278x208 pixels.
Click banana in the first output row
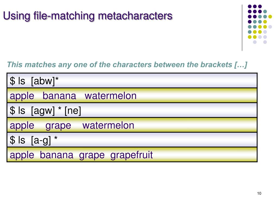click(59, 96)
